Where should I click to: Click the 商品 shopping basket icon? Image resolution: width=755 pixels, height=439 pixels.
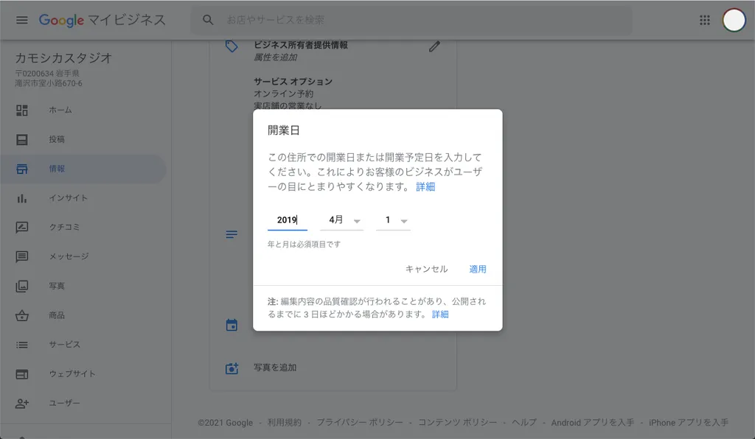[21, 315]
